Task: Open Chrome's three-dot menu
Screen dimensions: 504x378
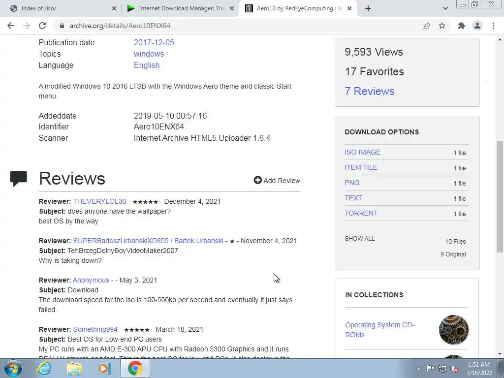Action: pyautogui.click(x=493, y=26)
